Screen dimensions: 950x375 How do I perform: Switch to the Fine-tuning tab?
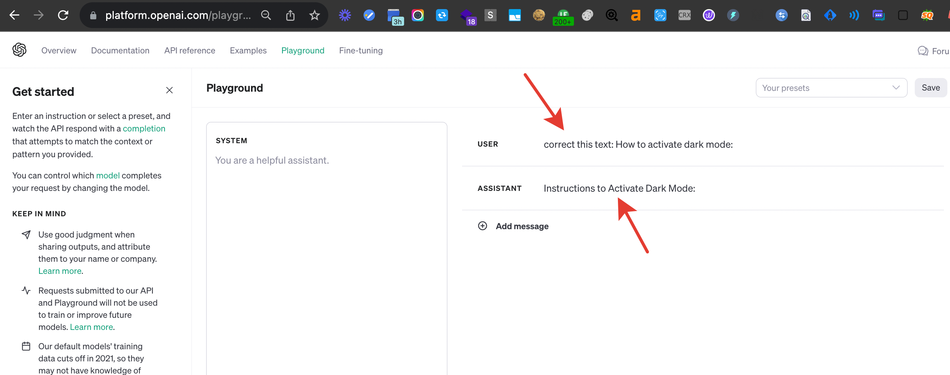click(x=361, y=51)
